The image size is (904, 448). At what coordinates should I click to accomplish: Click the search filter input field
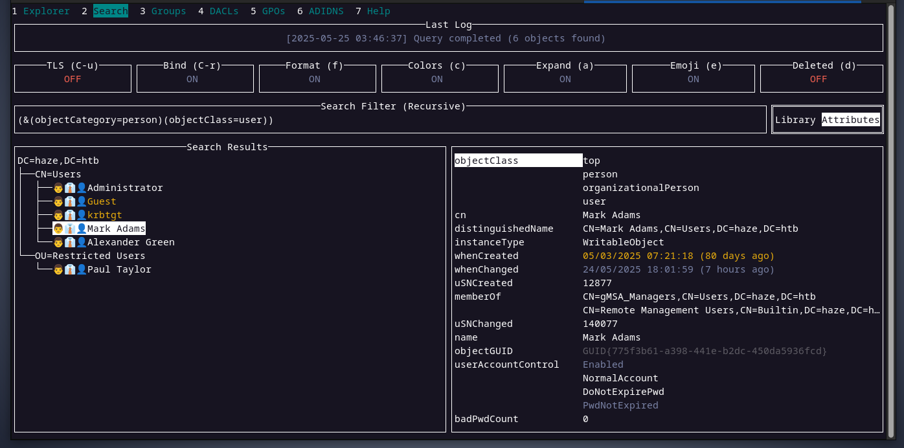389,120
